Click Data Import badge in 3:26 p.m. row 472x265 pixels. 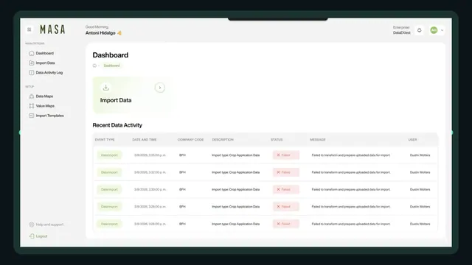(x=109, y=224)
